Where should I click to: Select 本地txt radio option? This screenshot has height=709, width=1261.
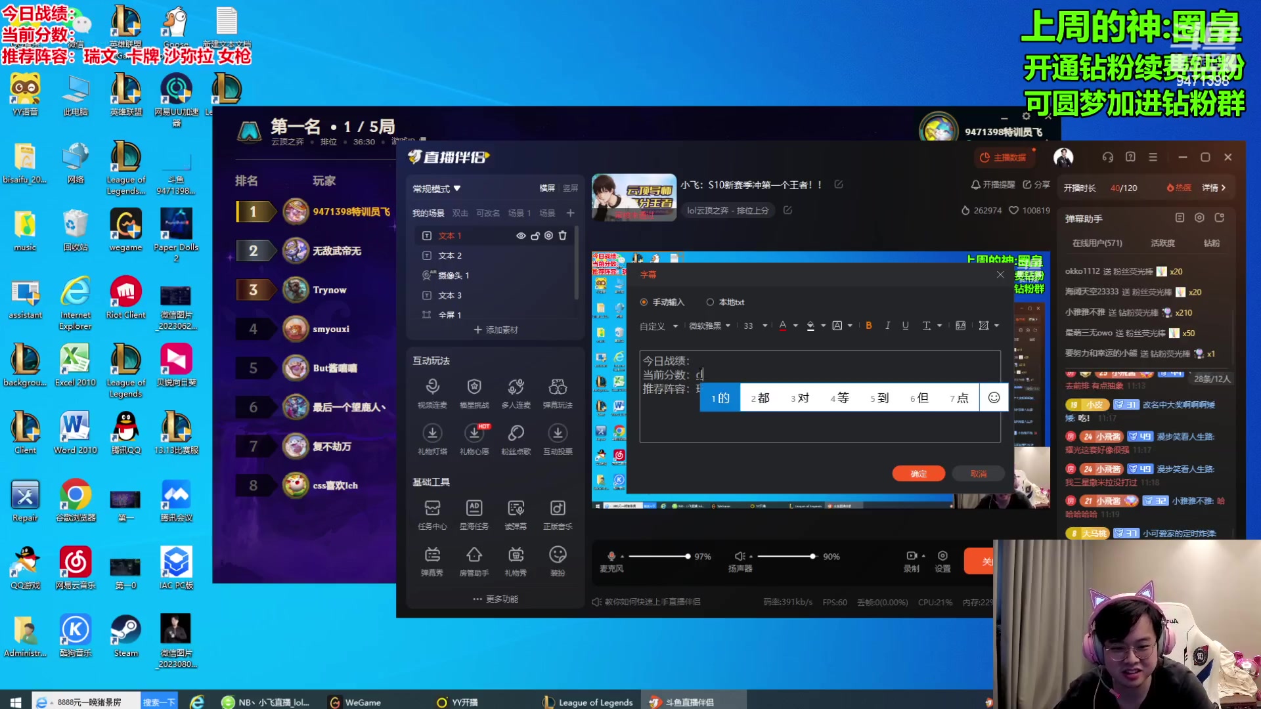click(710, 302)
